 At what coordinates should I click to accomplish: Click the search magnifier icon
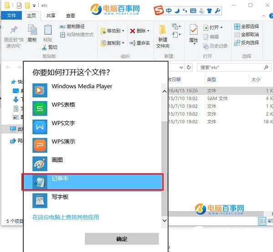tap(266, 67)
